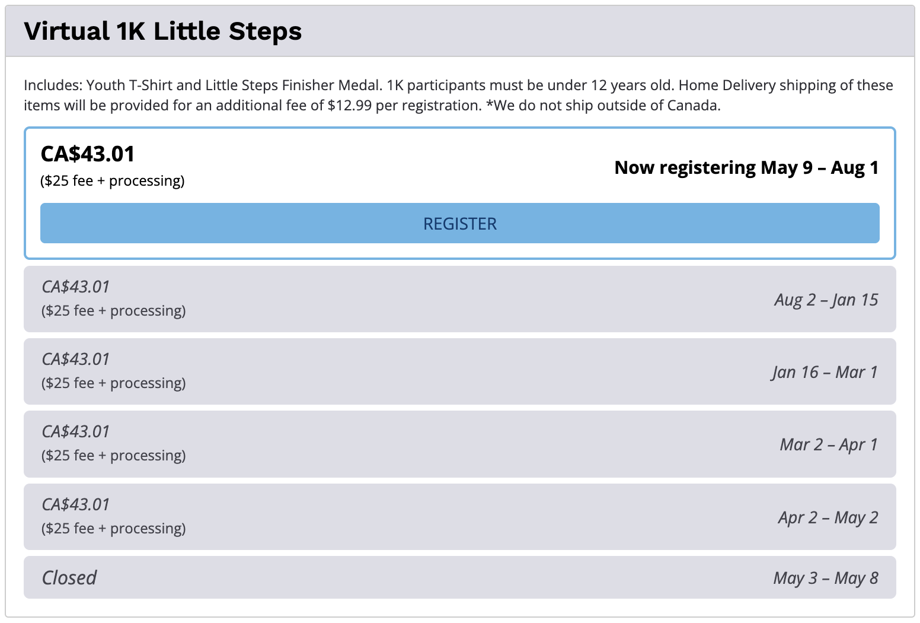Click the Now registering May 9 – Aug 1 text
Image resolution: width=920 pixels, height=623 pixels.
coord(746,168)
